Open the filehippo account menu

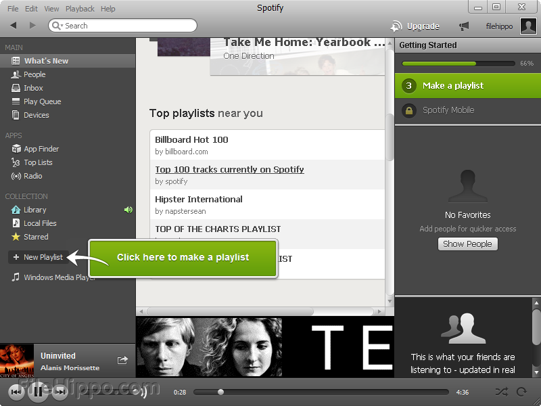pyautogui.click(x=499, y=26)
